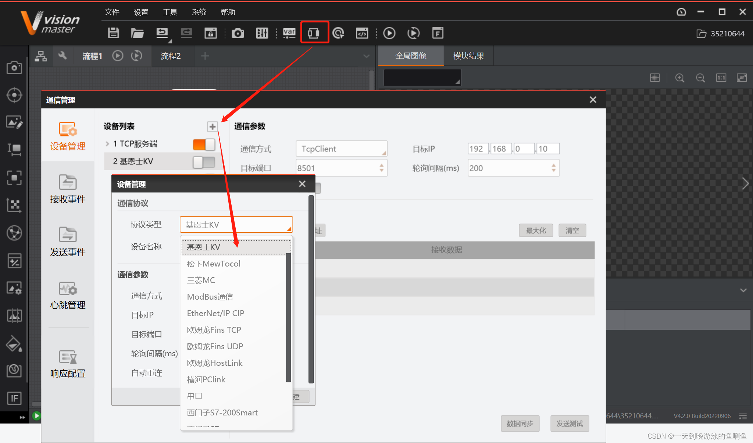Open the script editor tool
Screen dimensions: 753x443
click(362, 33)
